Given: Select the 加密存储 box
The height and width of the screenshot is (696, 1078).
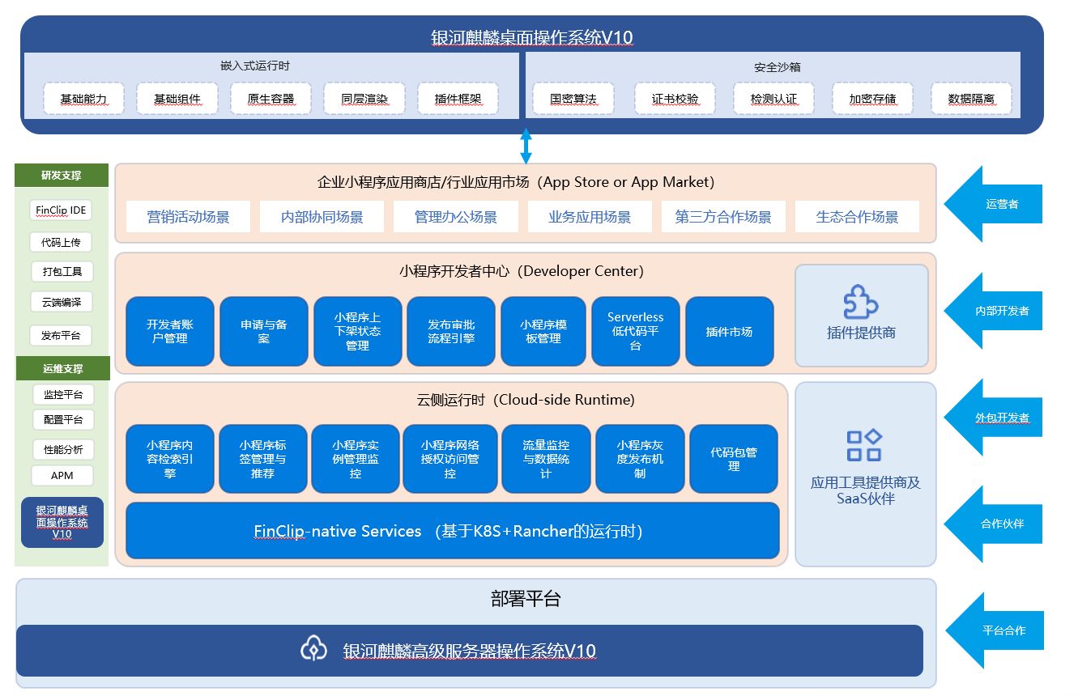Looking at the screenshot, I should click(872, 100).
